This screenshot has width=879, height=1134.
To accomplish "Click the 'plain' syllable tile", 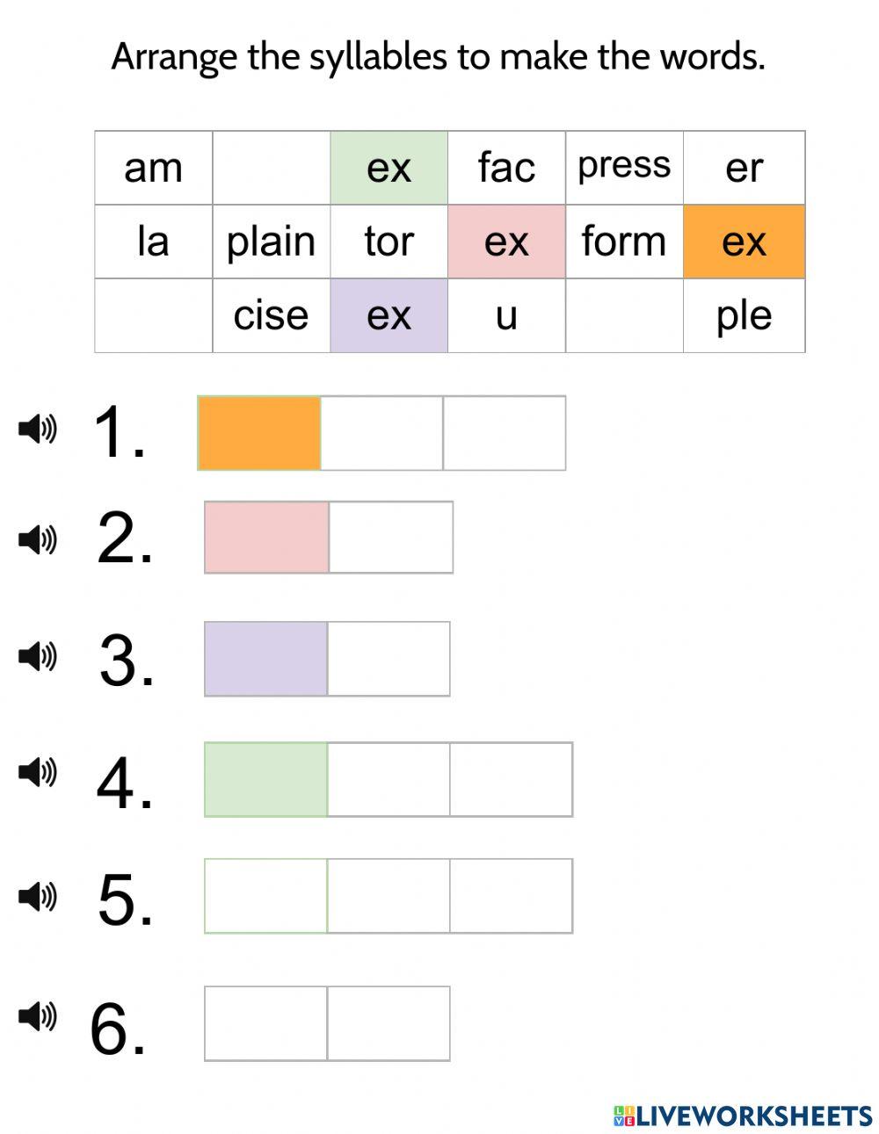I will tap(271, 242).
